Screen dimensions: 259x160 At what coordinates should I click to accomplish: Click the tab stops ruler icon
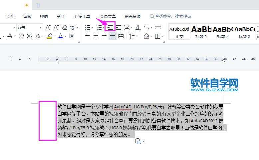point(158,27)
